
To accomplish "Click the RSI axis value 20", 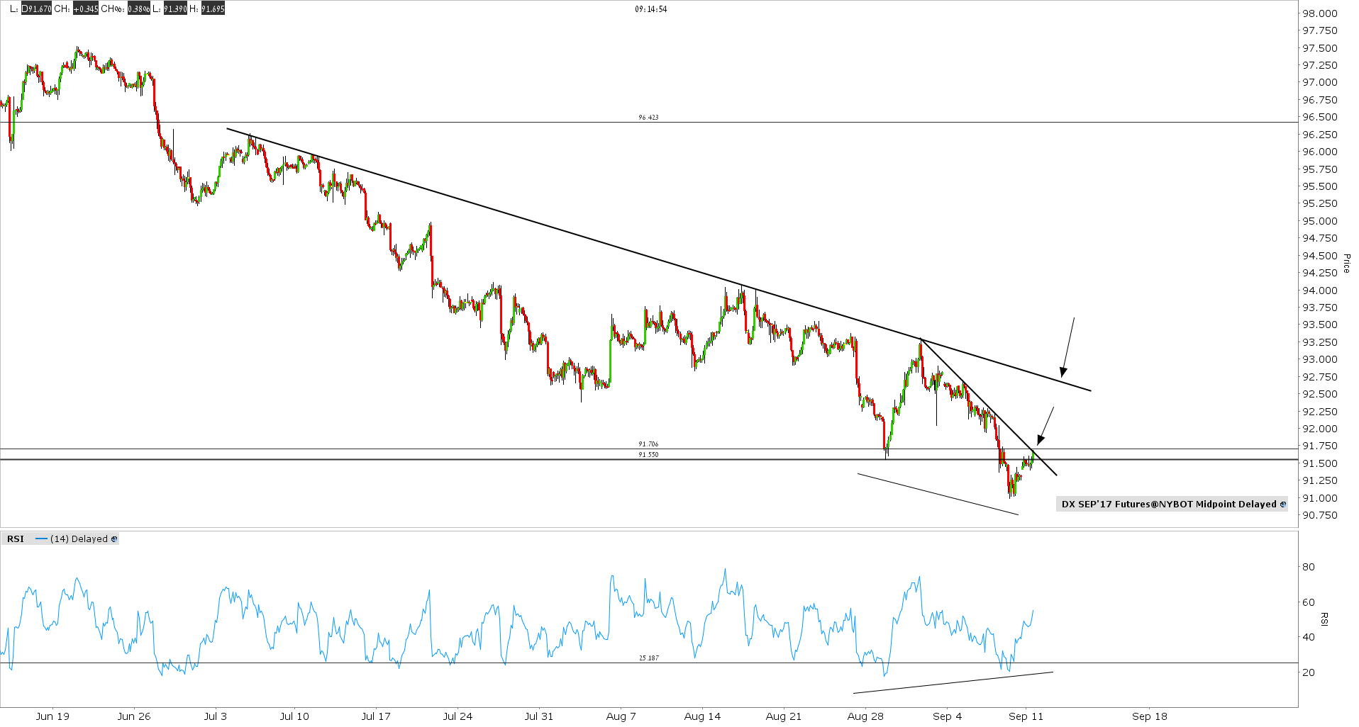I will (x=1309, y=672).
